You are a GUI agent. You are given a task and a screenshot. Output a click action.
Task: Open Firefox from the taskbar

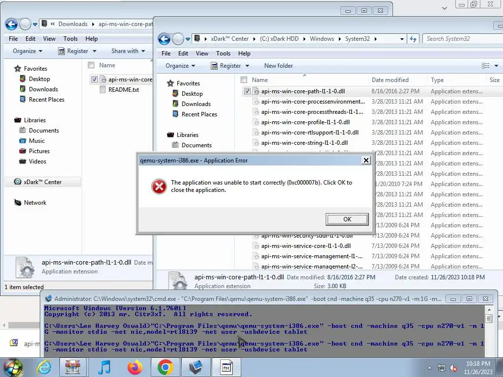tap(135, 368)
